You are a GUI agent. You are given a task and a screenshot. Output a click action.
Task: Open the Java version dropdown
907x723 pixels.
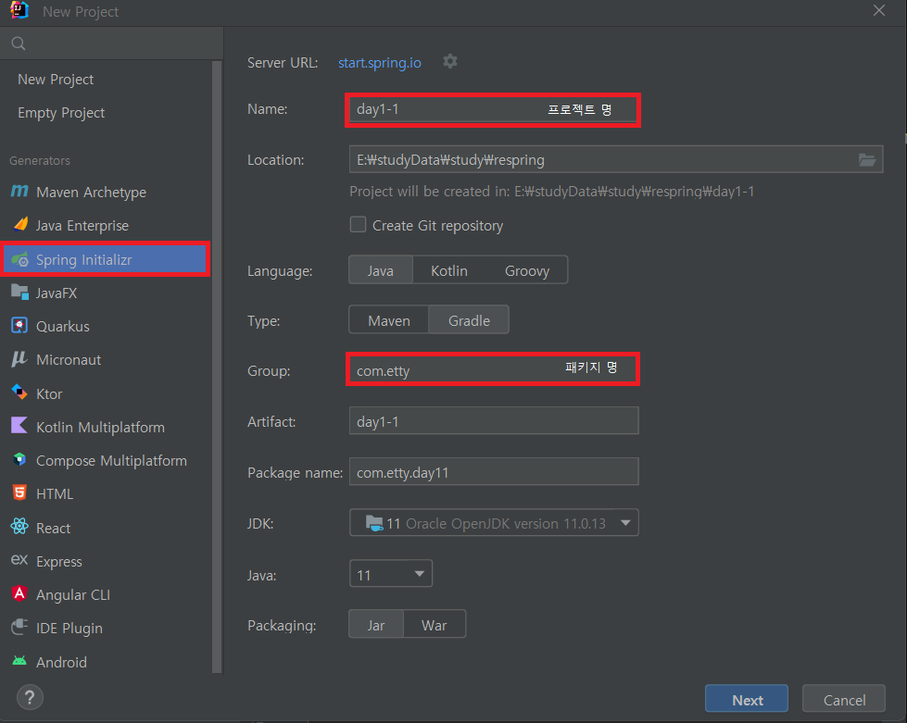pyautogui.click(x=391, y=574)
